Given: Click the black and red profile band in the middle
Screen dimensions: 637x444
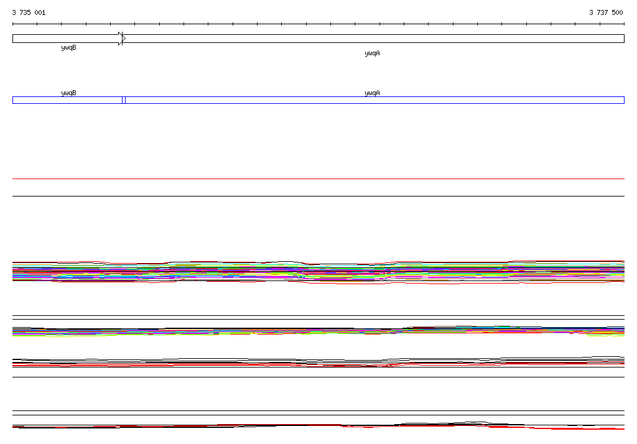Looking at the screenshot, I should pyautogui.click(x=318, y=362).
